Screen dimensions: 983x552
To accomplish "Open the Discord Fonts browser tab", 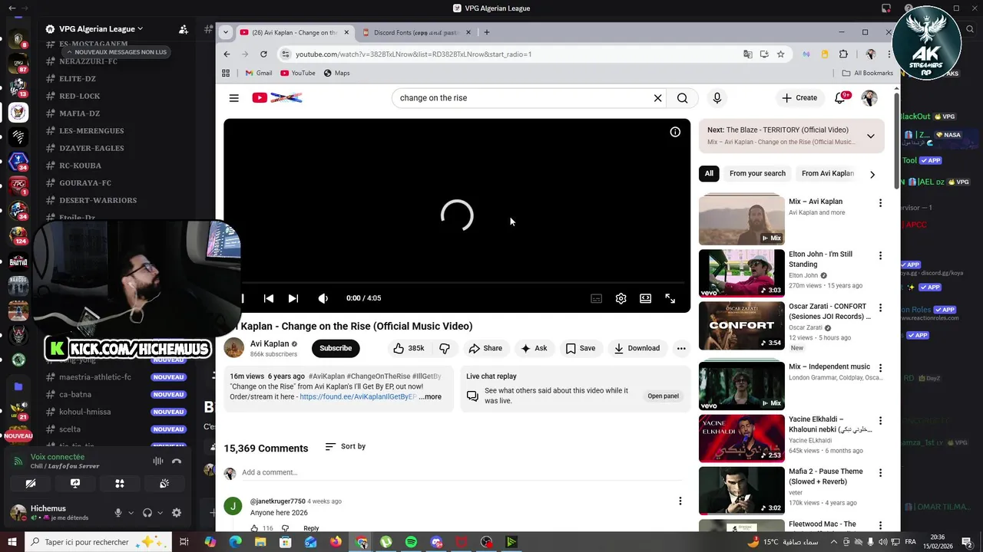I will pyautogui.click(x=415, y=32).
